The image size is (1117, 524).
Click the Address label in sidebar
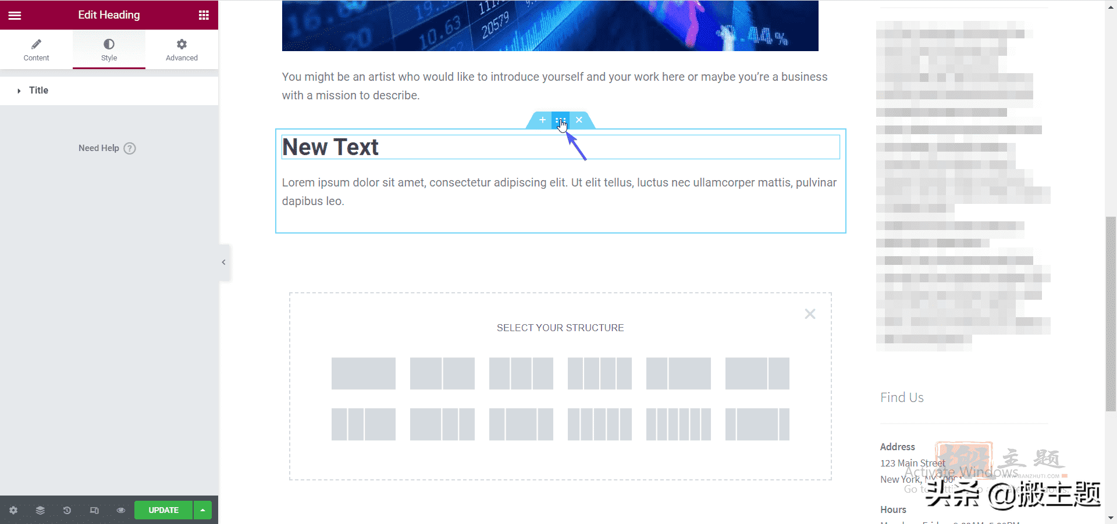click(897, 447)
